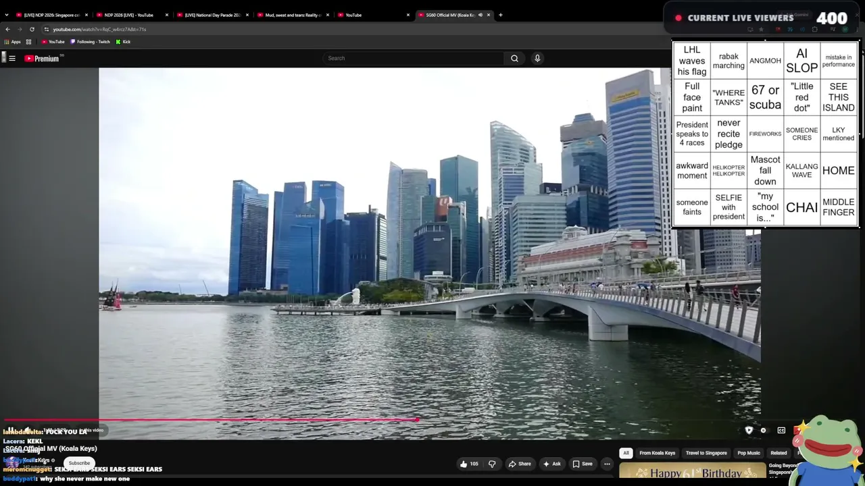The image size is (865, 486).
Task: Dislike the video with thumbs down
Action: pyautogui.click(x=492, y=464)
